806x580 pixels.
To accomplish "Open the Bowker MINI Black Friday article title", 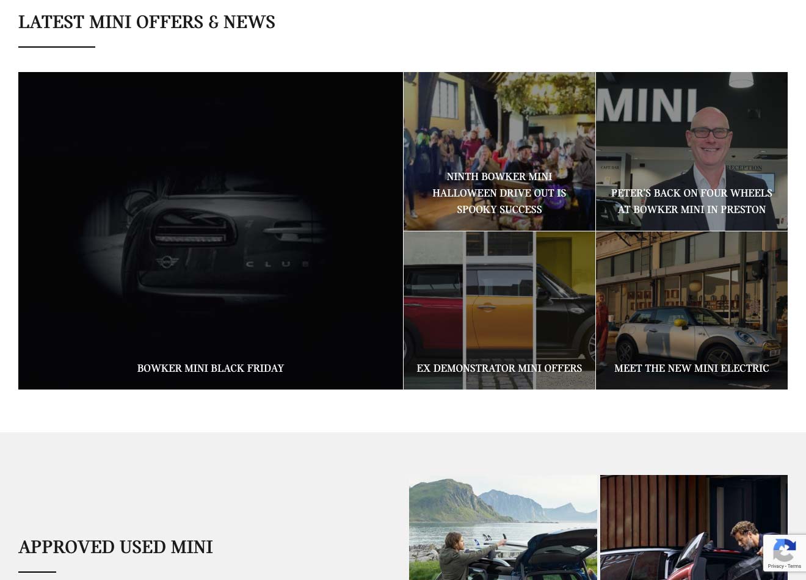I will tap(210, 368).
